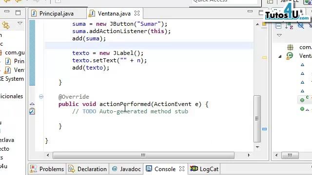Click the editor vertical scrollbar thumb
This screenshot has width=312, height=175.
click(x=257, y=119)
